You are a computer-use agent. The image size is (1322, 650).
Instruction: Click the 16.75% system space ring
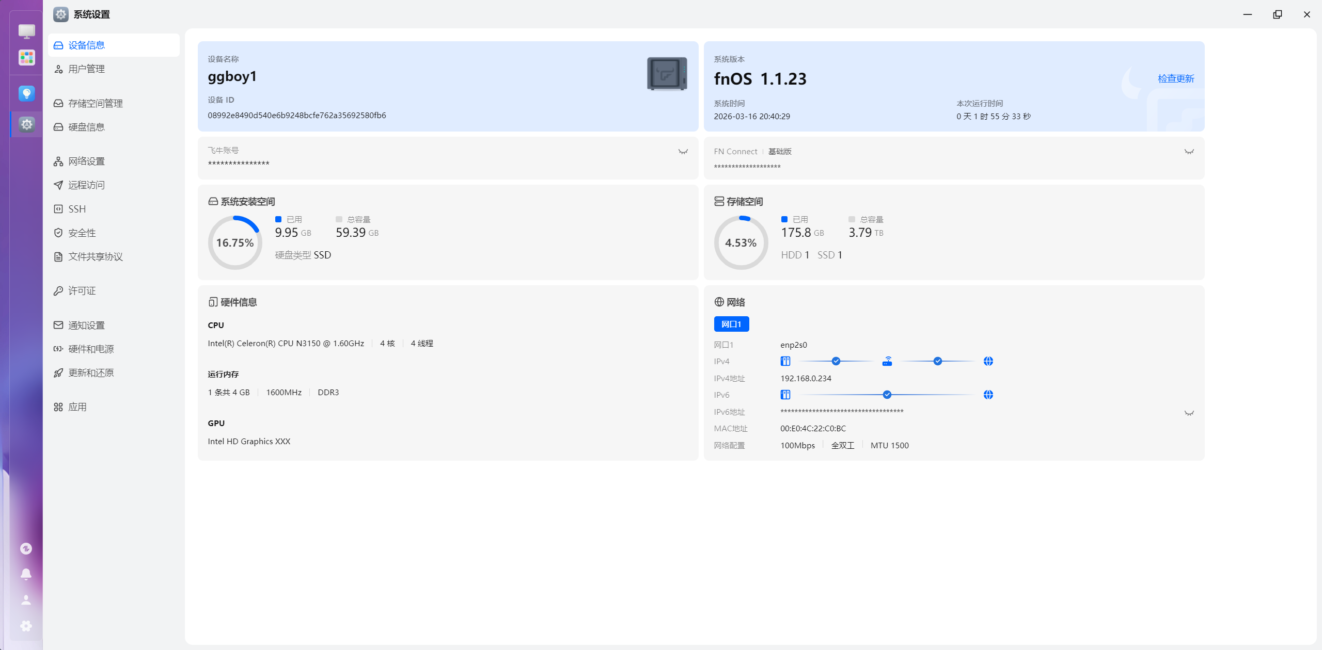coord(235,242)
